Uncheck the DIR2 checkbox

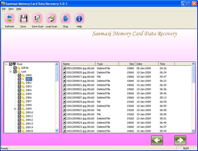[x=19, y=83]
